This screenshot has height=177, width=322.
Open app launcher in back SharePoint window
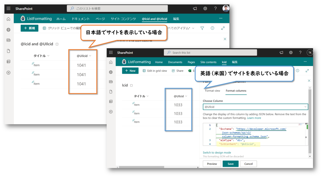click(x=9, y=9)
